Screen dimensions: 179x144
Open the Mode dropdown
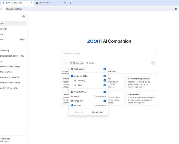[90, 63]
